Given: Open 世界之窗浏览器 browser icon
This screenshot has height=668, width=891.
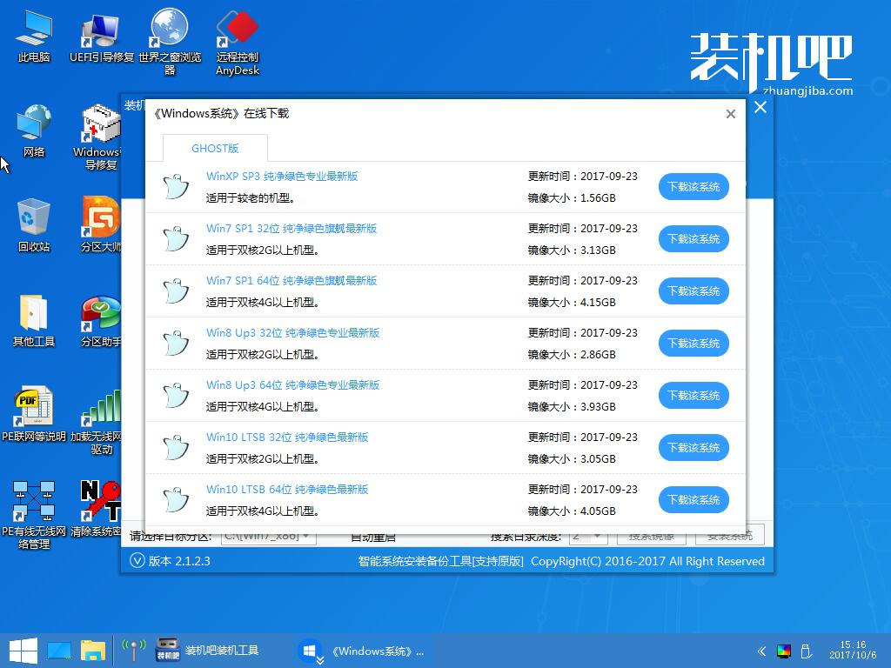Looking at the screenshot, I should tap(170, 42).
